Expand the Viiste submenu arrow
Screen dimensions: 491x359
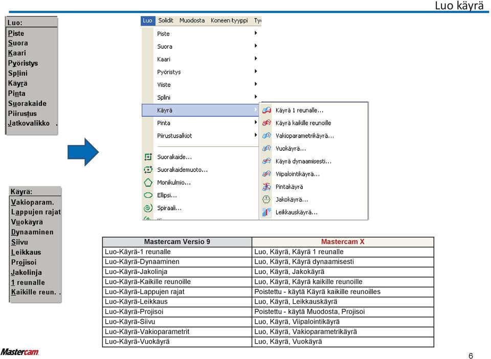[256, 84]
